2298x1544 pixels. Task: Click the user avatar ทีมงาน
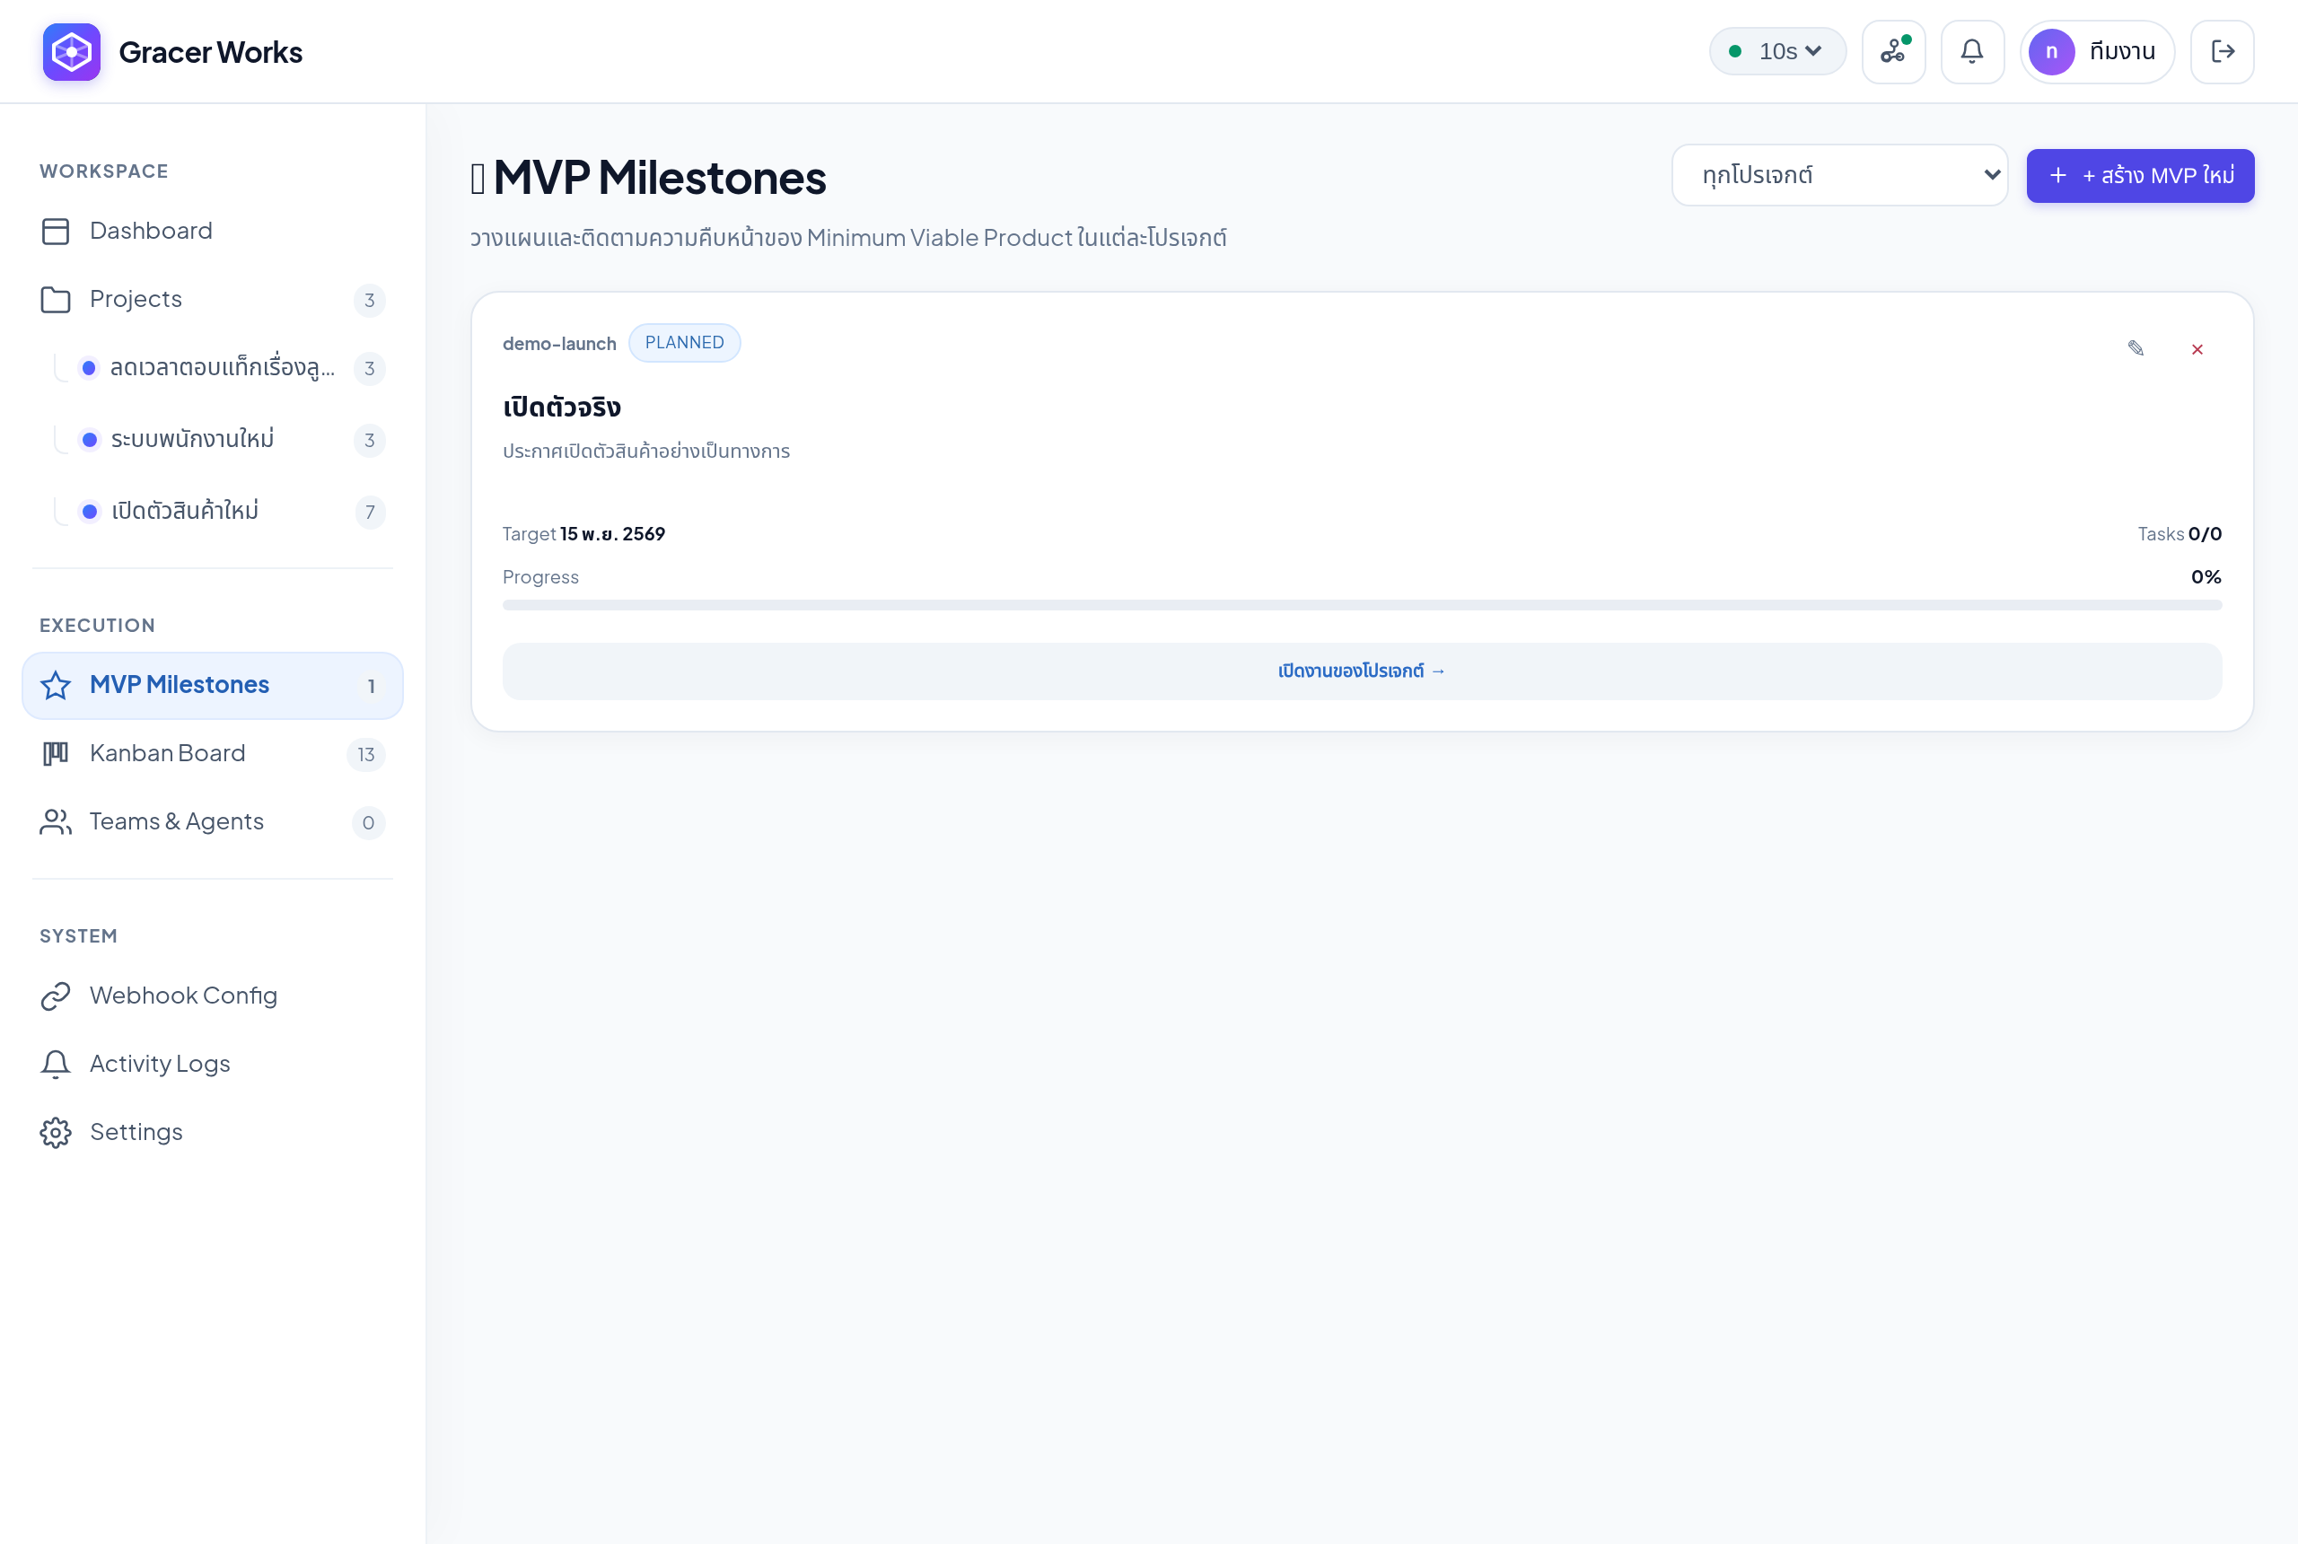pos(2097,51)
